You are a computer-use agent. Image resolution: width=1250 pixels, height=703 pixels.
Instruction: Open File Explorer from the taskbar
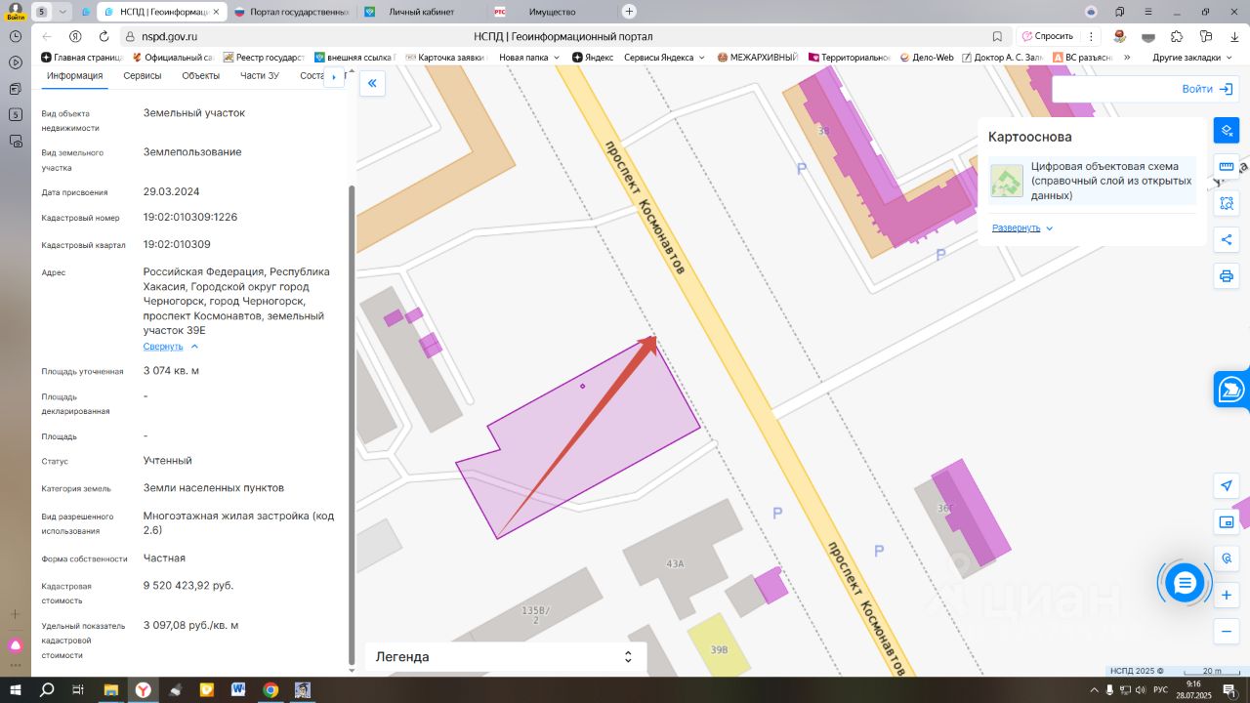pyautogui.click(x=110, y=689)
